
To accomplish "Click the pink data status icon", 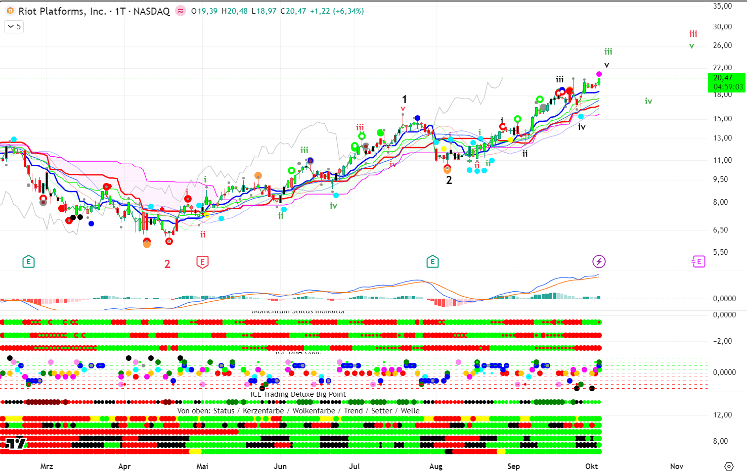I will [x=181, y=11].
